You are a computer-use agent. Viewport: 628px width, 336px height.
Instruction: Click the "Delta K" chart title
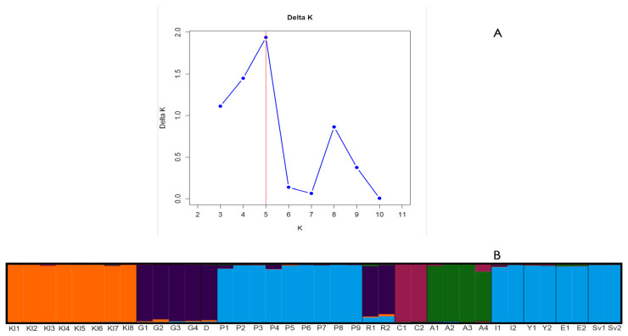[x=300, y=18]
